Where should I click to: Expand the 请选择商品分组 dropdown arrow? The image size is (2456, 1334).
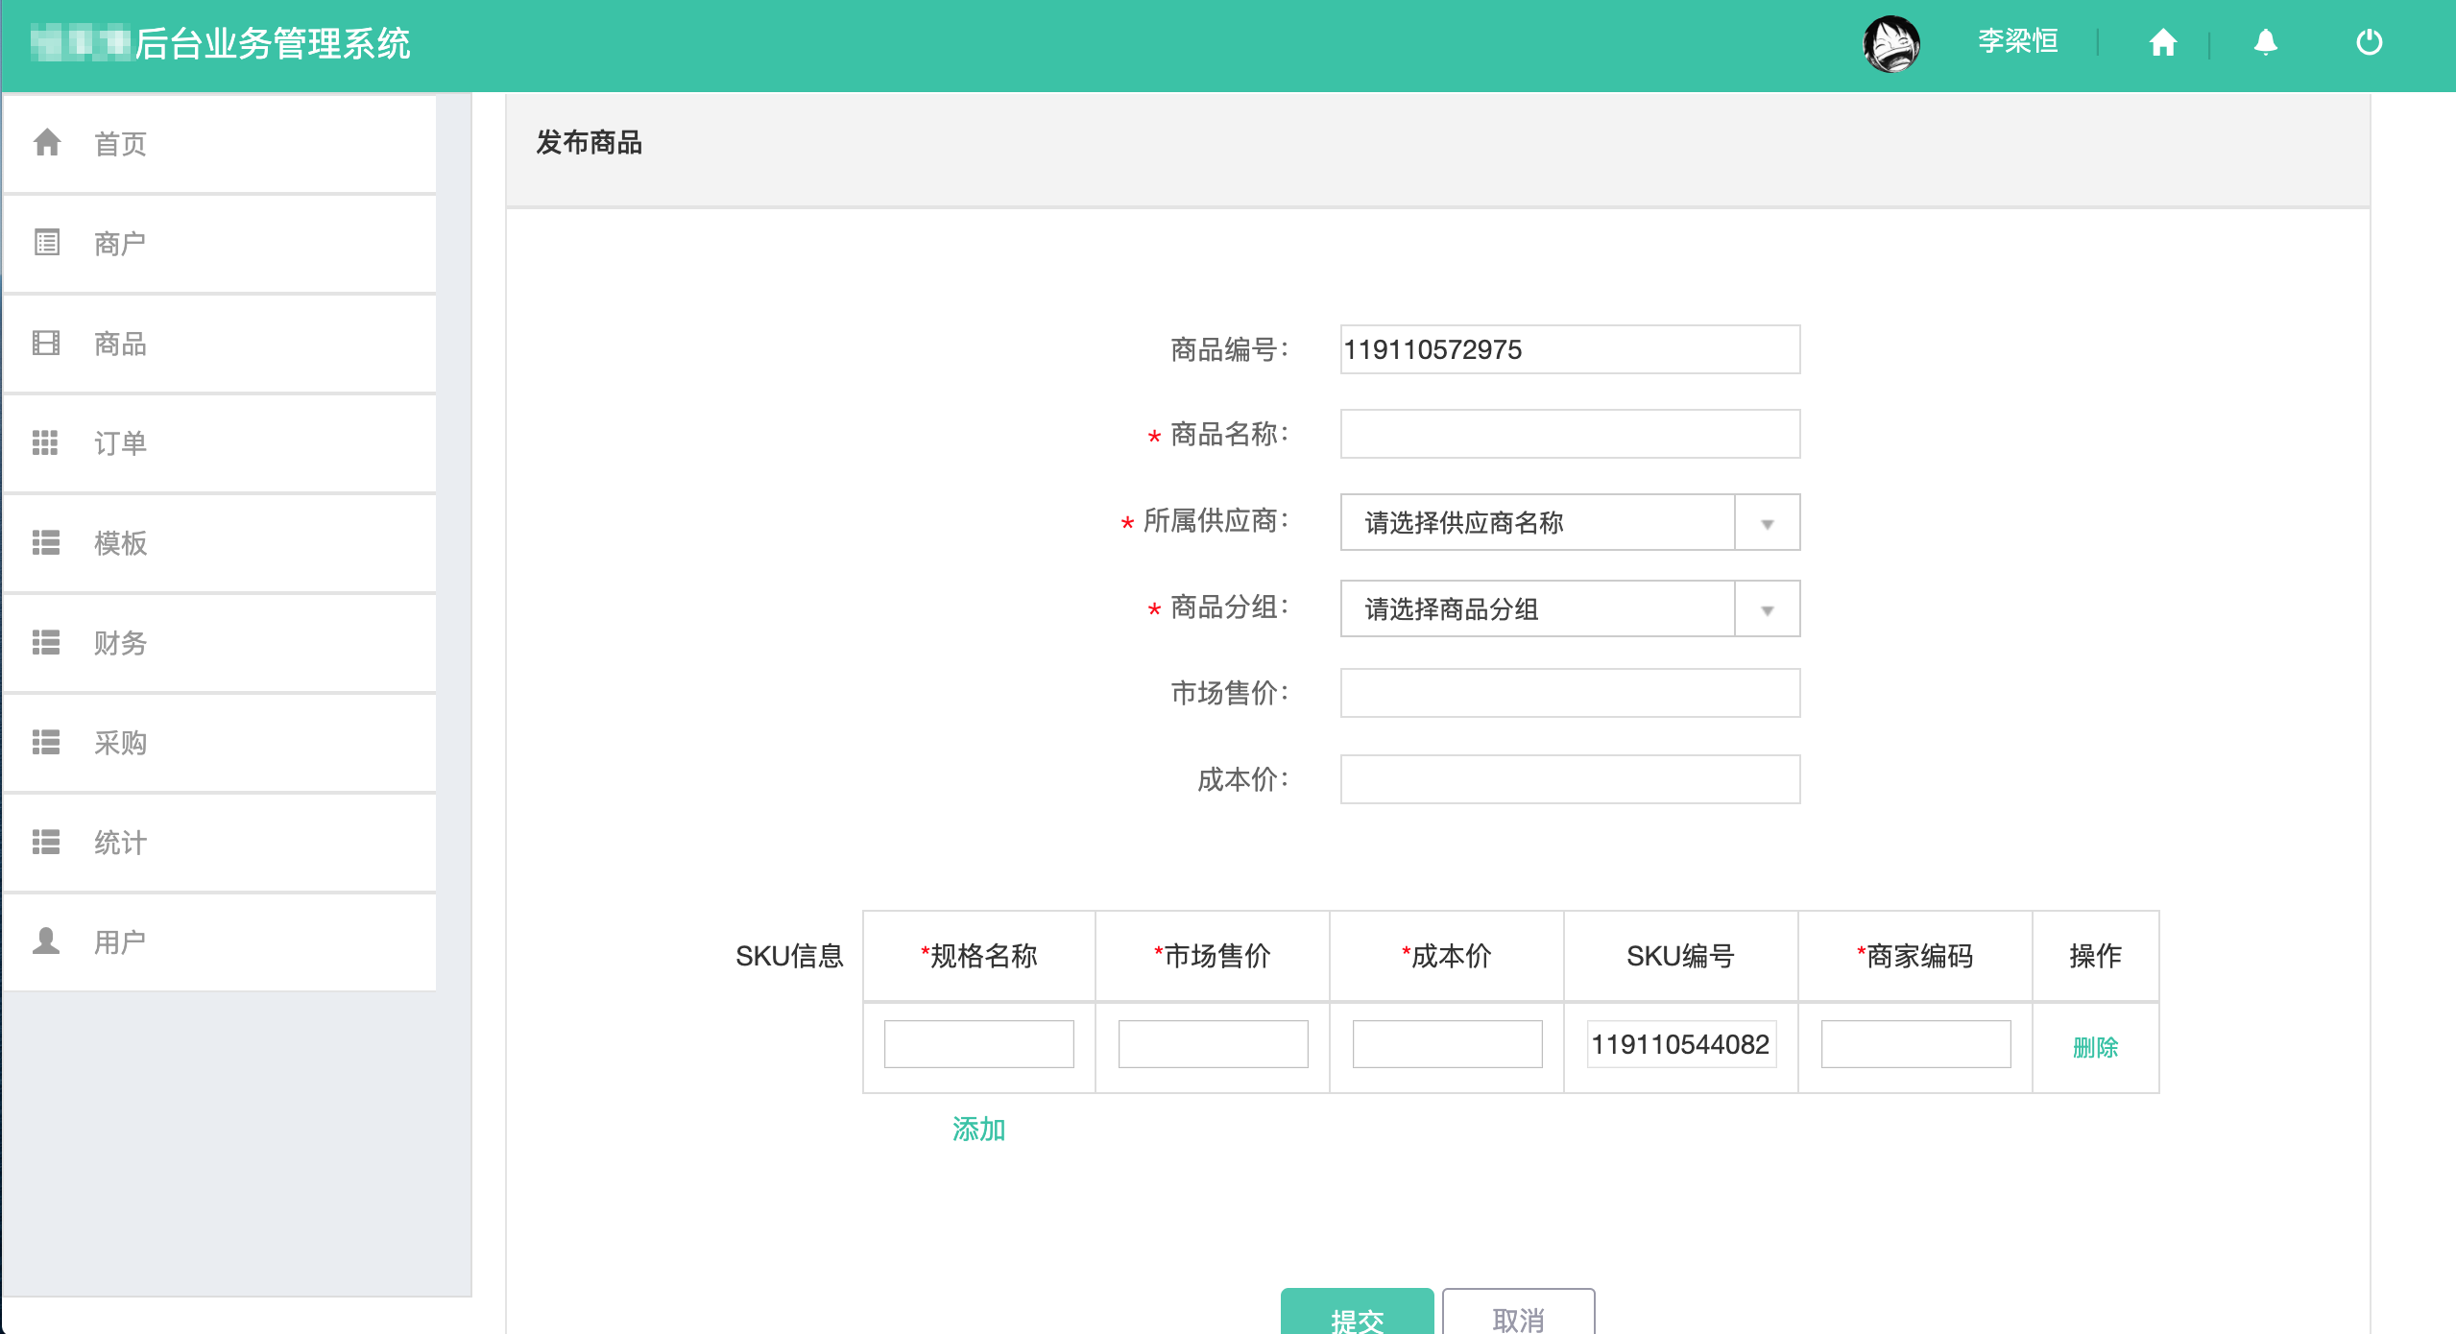point(1767,609)
